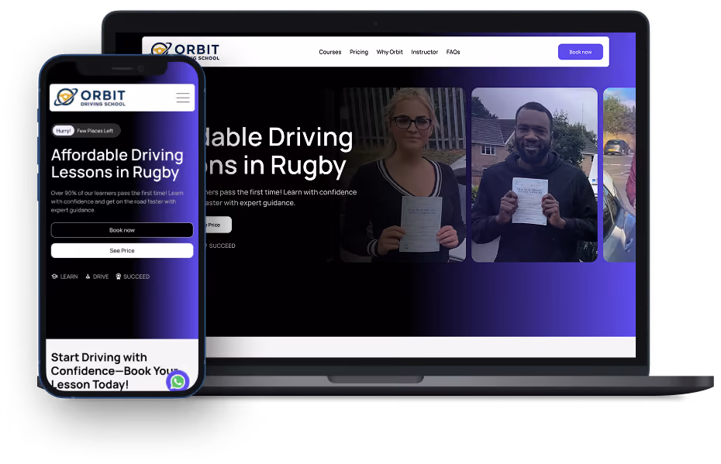
Task: Click photo of man holding certificate
Action: tap(534, 174)
